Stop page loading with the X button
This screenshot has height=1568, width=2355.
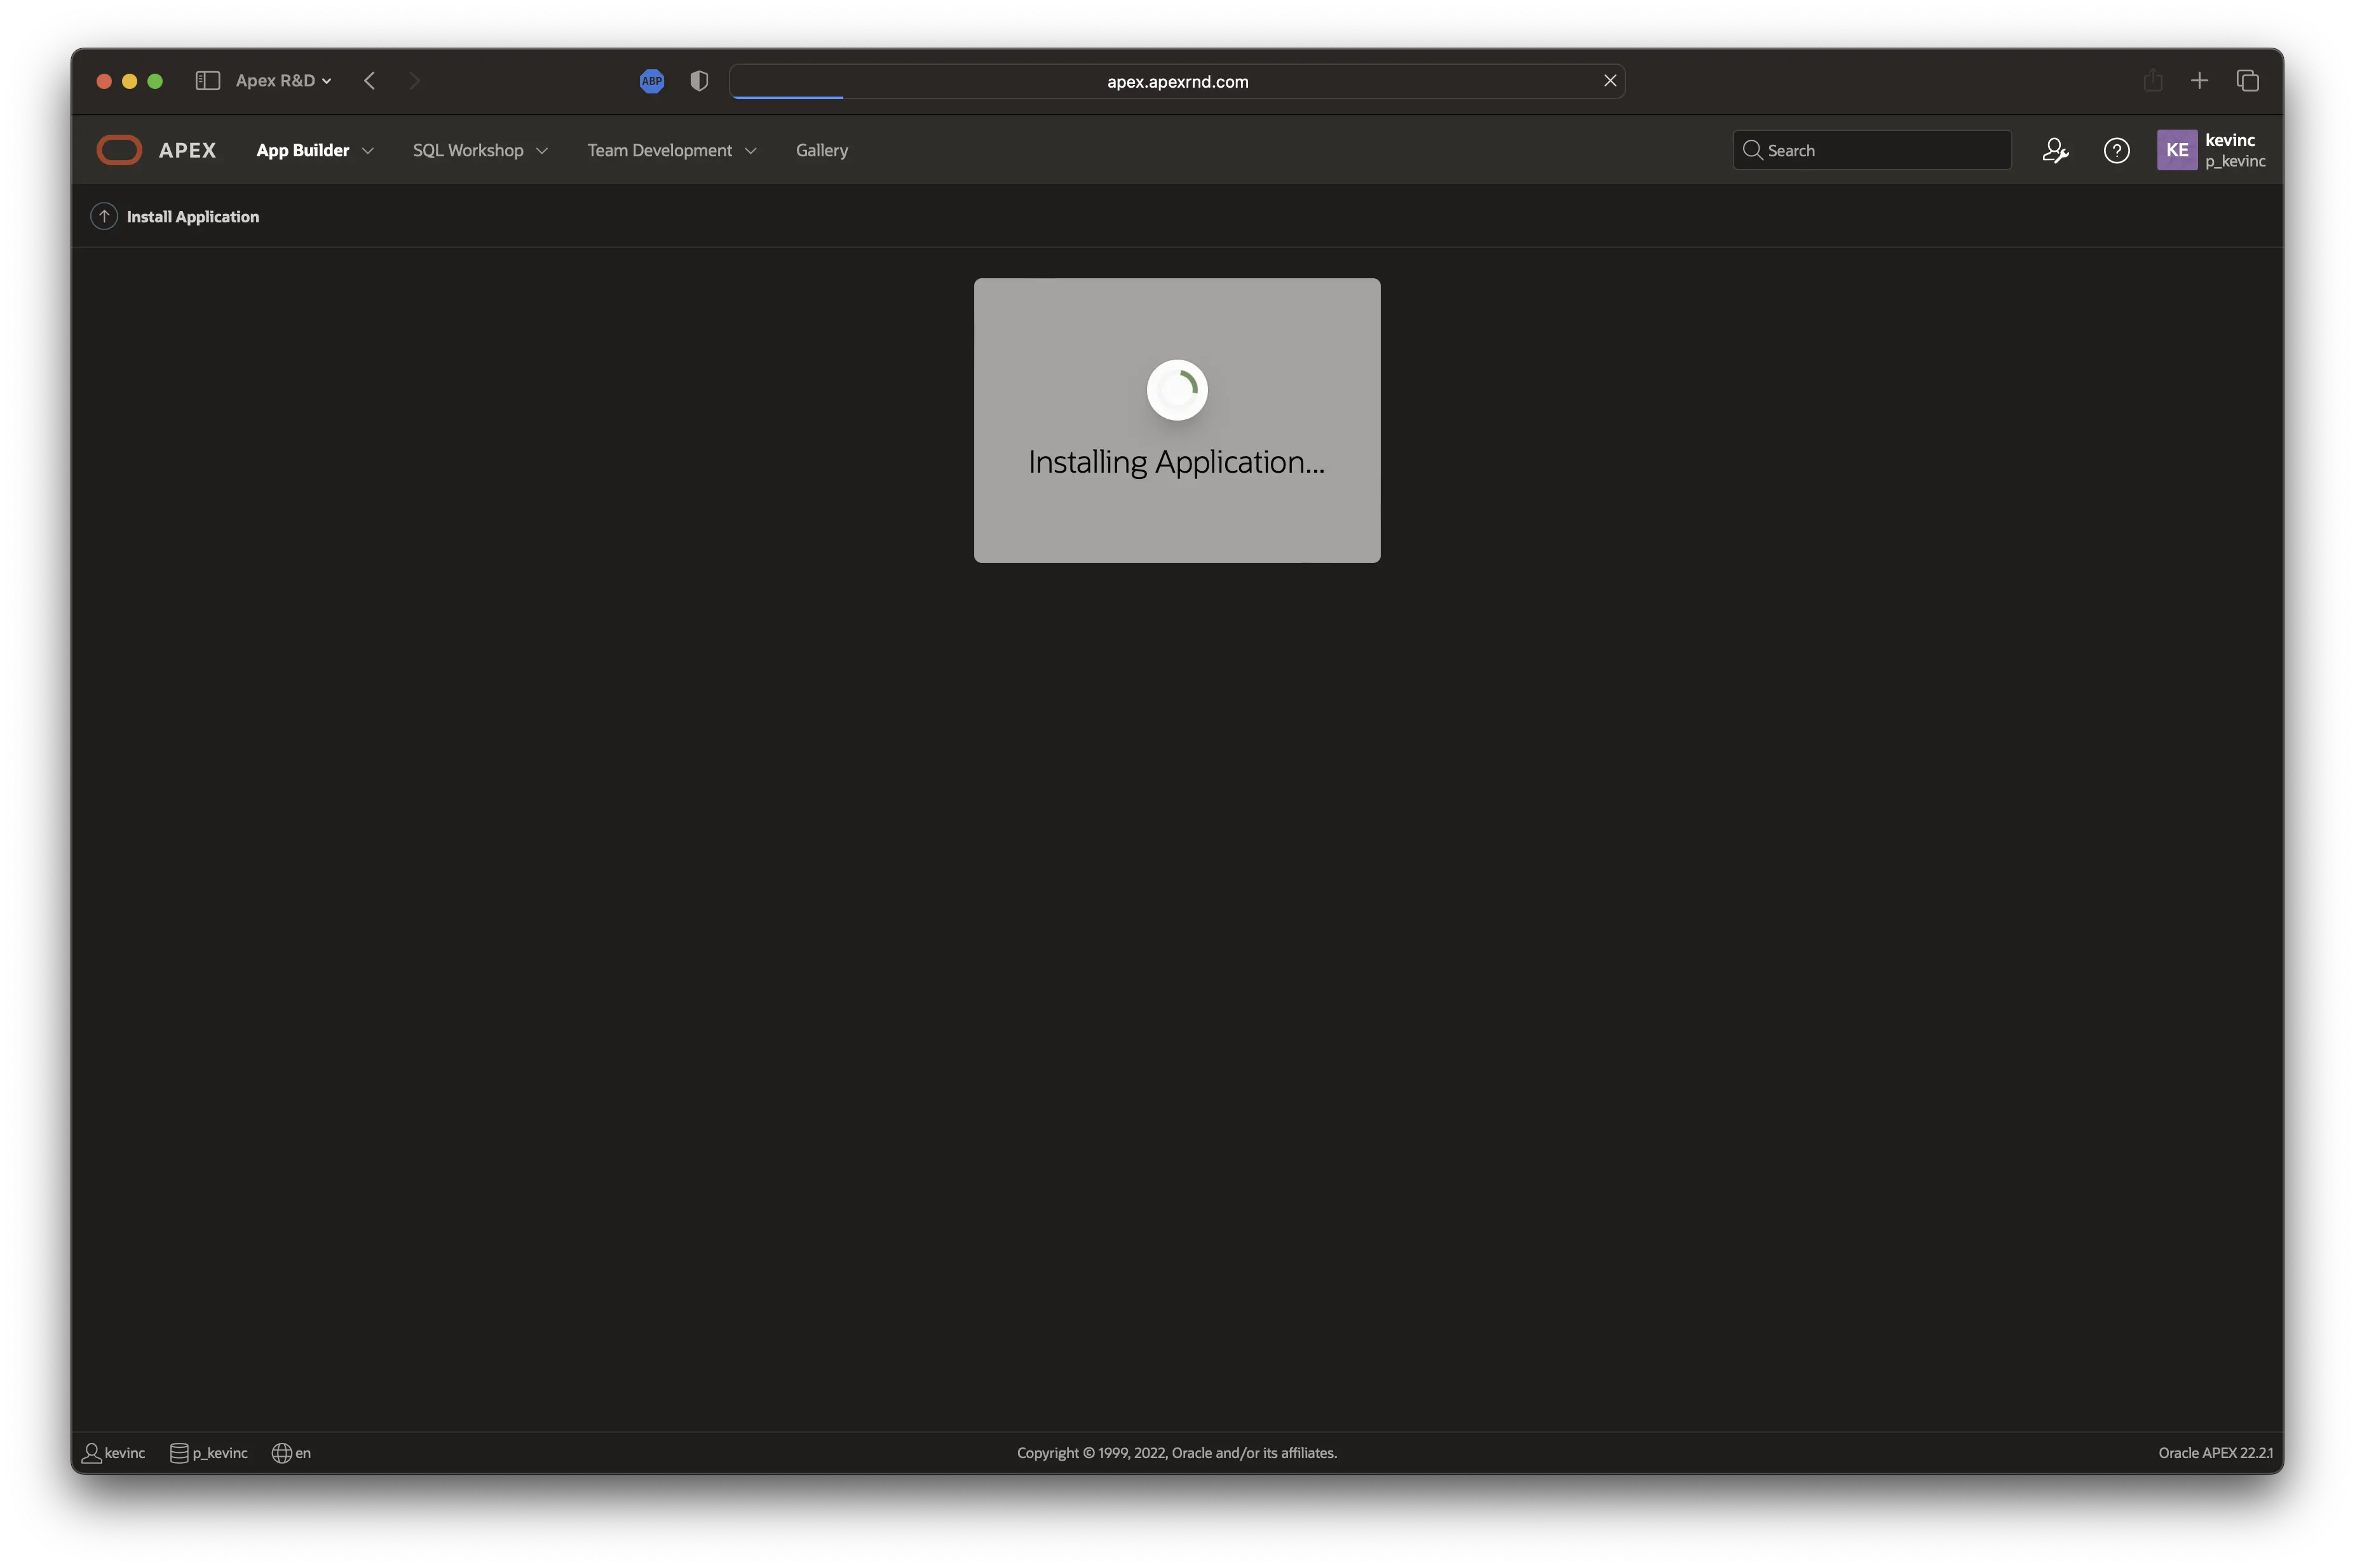pos(1610,81)
